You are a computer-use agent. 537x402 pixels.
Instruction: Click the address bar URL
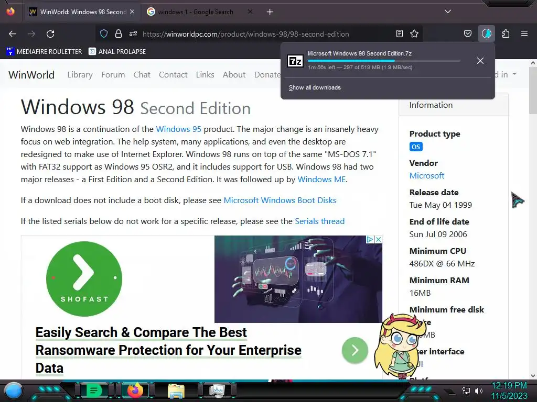tap(245, 34)
